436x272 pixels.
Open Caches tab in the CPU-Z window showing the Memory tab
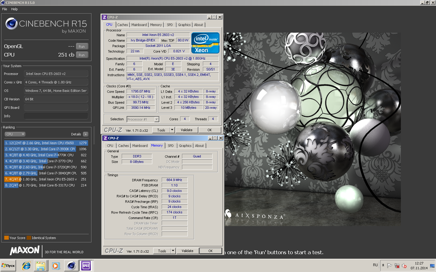point(124,146)
